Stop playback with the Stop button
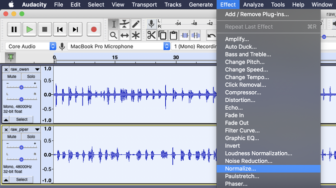 pos(45,29)
